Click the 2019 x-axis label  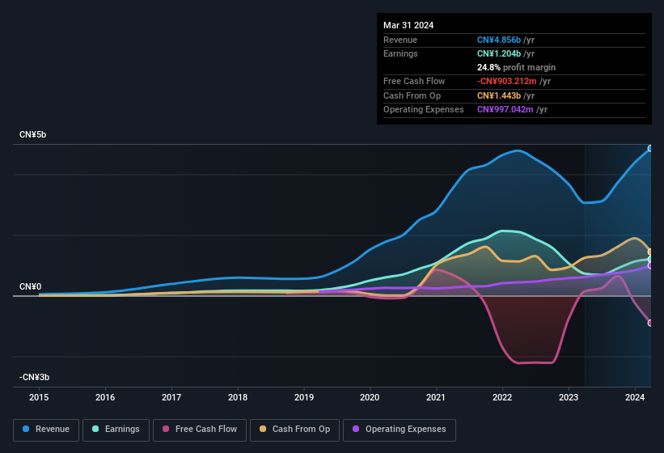304,397
